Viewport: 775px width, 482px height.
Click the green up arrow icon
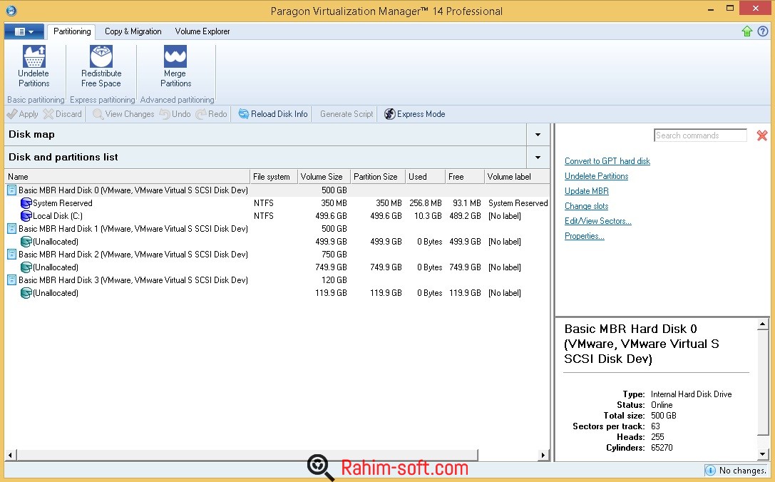[747, 31]
